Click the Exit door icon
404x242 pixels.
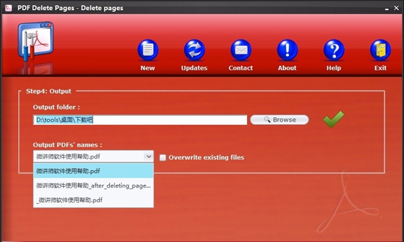(380, 50)
